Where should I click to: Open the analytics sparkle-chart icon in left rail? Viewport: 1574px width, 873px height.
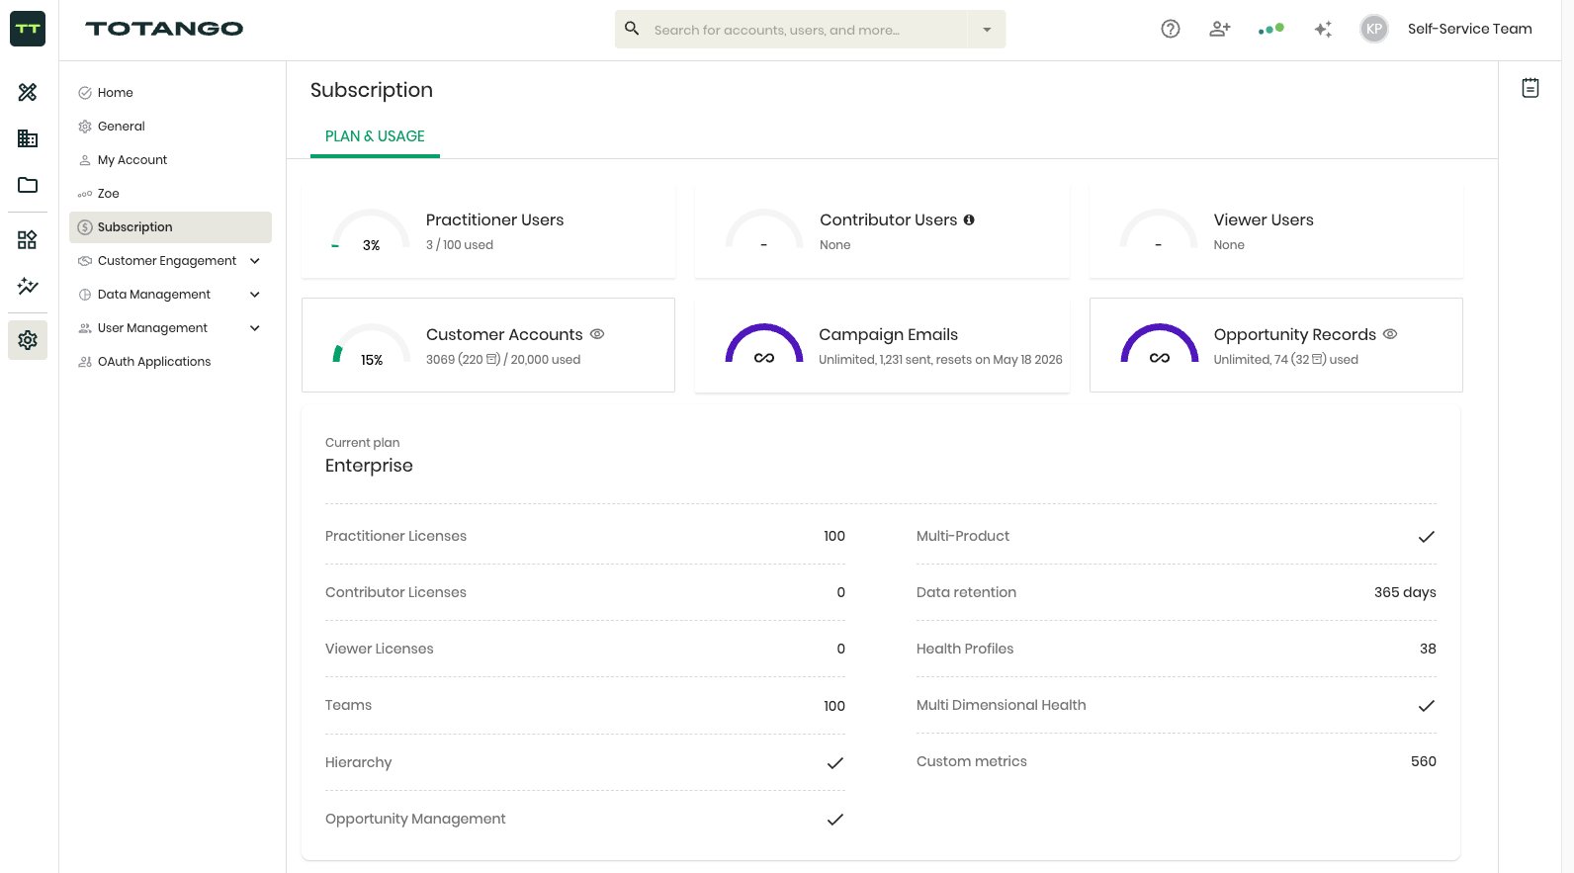click(x=28, y=286)
